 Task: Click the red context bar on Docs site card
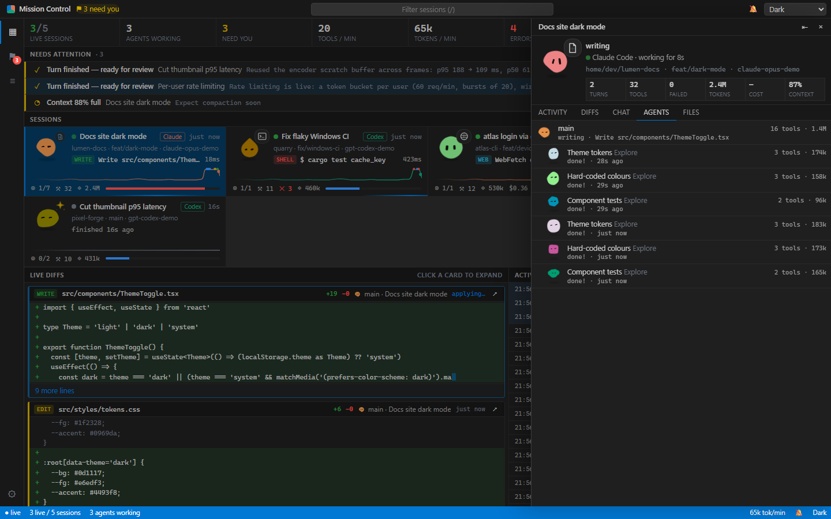(163, 189)
